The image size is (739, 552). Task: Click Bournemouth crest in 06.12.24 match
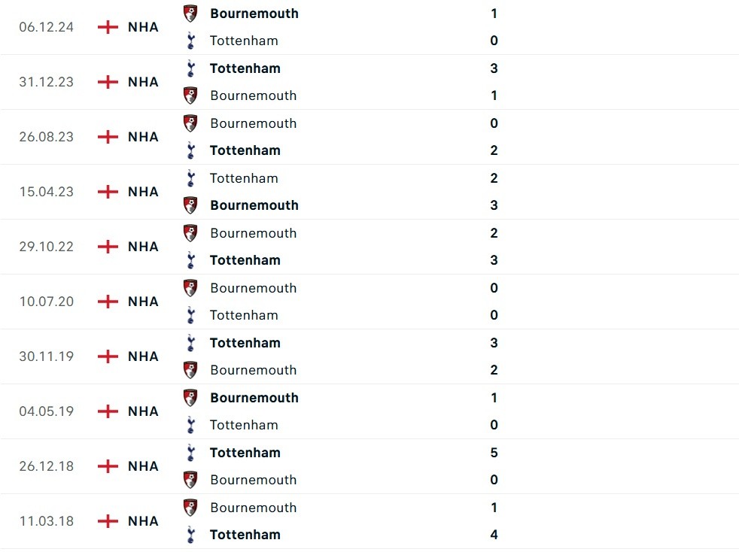[190, 13]
